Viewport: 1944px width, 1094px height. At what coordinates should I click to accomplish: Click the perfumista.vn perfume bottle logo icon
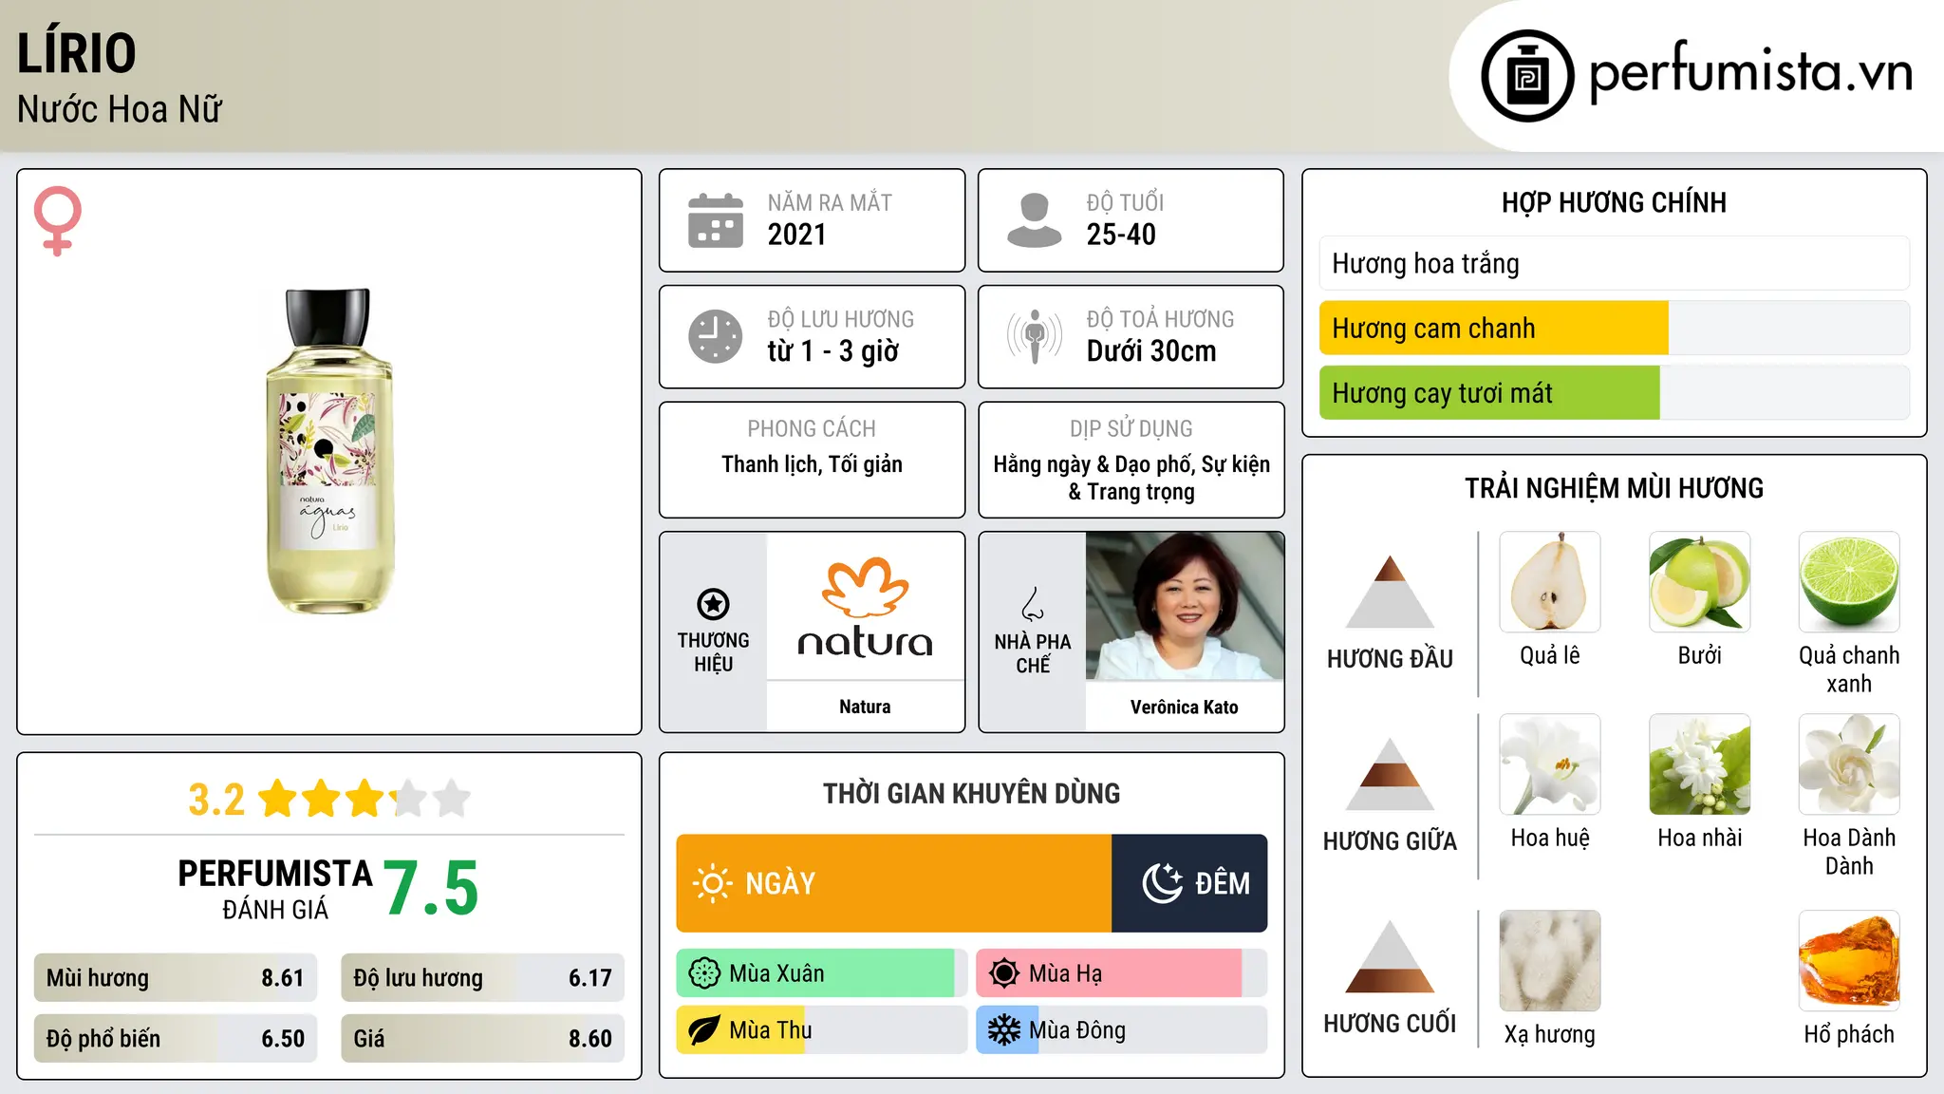click(1527, 75)
